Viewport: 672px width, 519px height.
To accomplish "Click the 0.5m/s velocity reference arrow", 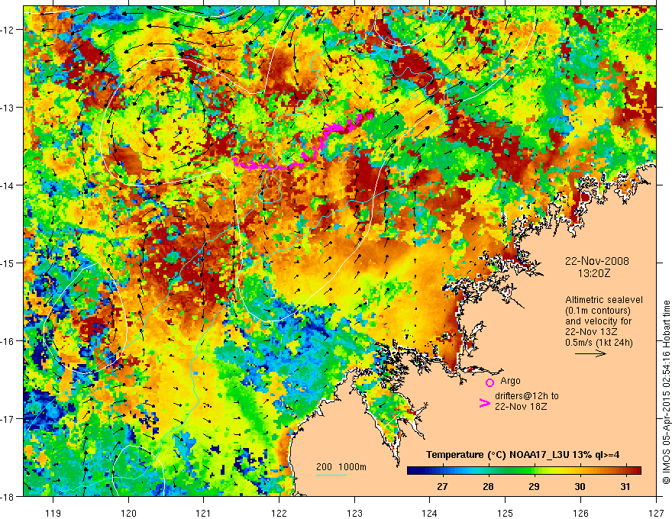I will click(x=590, y=353).
